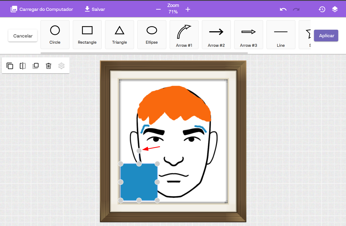Click the undo arrow icon
346x226 pixels.
pyautogui.click(x=283, y=10)
